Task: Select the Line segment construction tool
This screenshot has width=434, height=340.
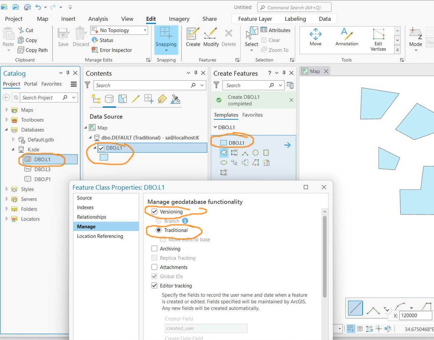Action: click(355, 308)
